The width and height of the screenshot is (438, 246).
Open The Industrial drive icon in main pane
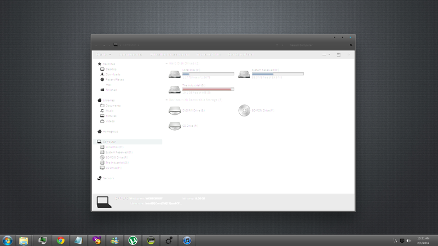[x=175, y=90]
